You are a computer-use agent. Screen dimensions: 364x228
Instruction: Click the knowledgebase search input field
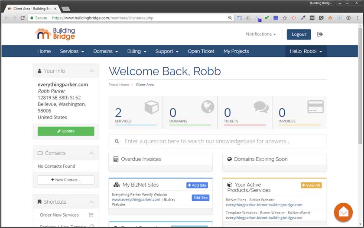[x=218, y=141]
